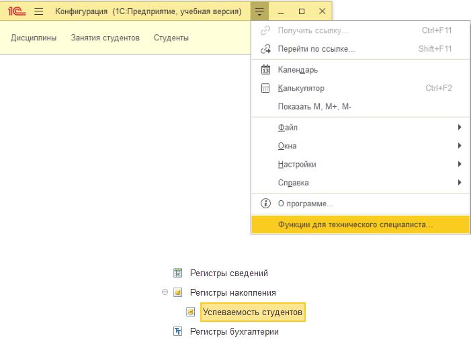Expand the Настройки submenu arrow
The image size is (471, 342).
point(460,164)
